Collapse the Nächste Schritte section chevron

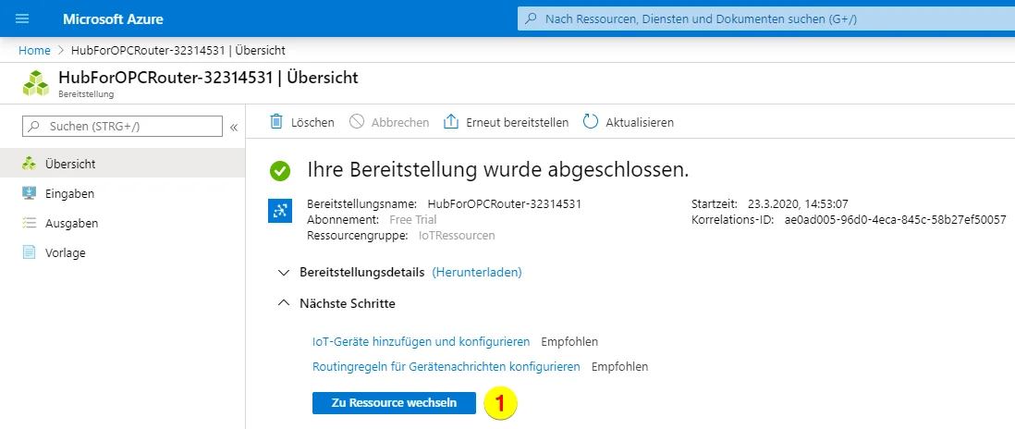coord(284,303)
